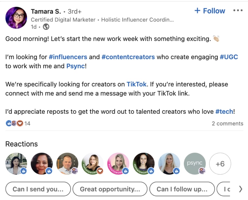Click the public visibility globe icon
The height and width of the screenshot is (200, 248).
coord(45,27)
